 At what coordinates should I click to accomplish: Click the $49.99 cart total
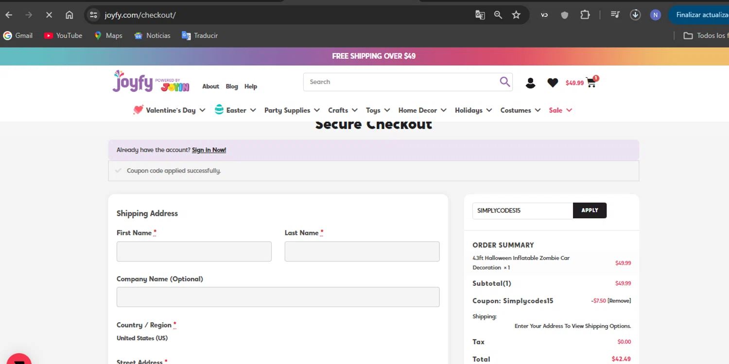pyautogui.click(x=574, y=83)
